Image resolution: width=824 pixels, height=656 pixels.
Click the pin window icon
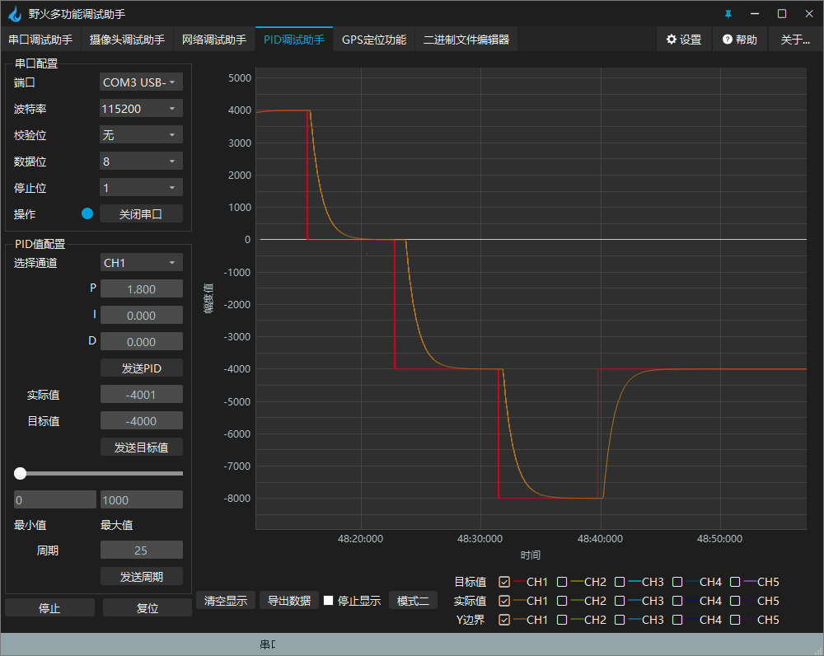[728, 14]
